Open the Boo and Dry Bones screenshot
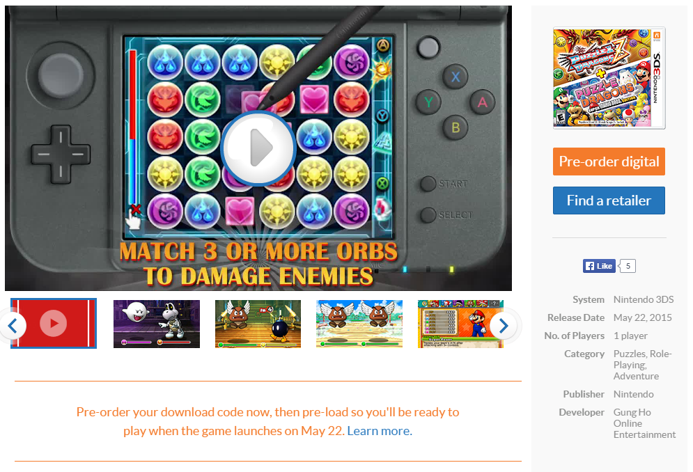693x472 pixels. tap(157, 324)
